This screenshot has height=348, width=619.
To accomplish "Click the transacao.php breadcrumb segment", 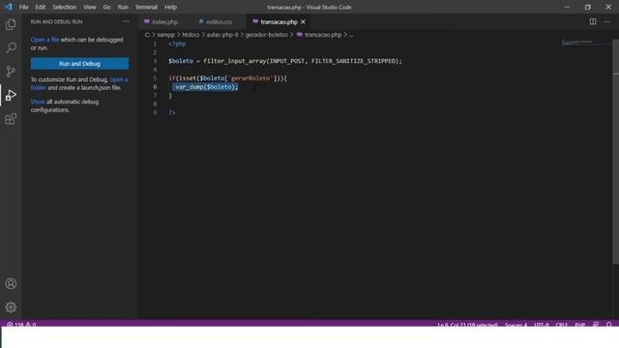I will pyautogui.click(x=323, y=35).
